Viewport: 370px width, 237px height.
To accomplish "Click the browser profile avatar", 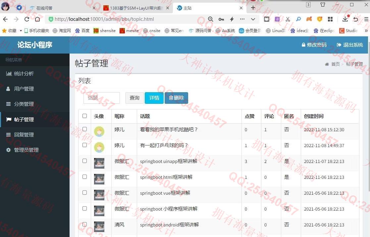I will coord(5,7).
